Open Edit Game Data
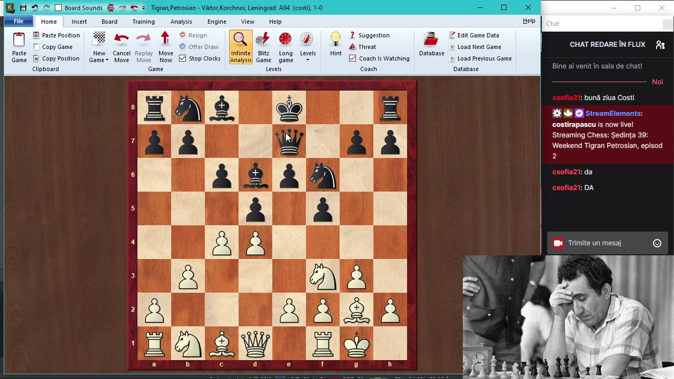Screen dimensions: 674x379 coord(474,35)
